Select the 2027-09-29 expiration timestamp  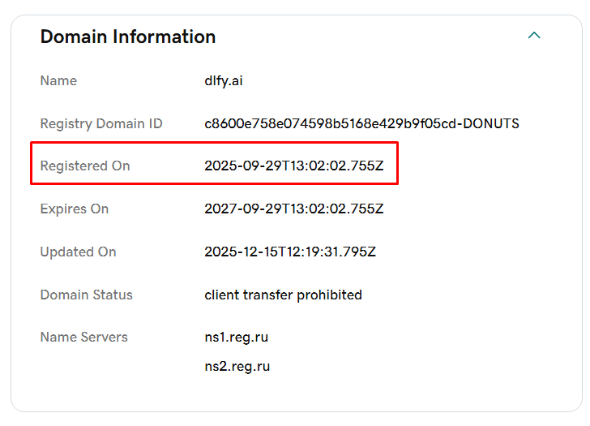294,209
